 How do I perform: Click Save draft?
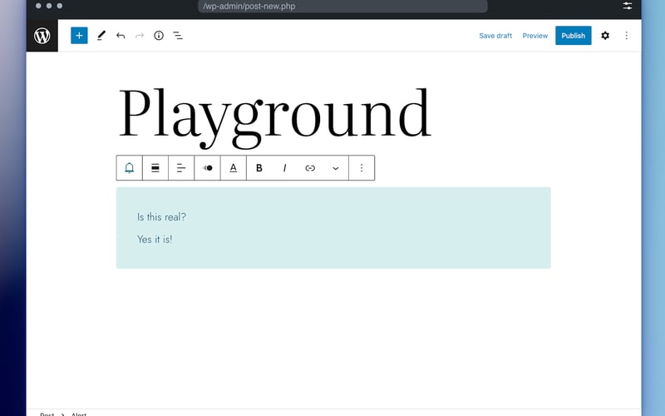pos(495,36)
